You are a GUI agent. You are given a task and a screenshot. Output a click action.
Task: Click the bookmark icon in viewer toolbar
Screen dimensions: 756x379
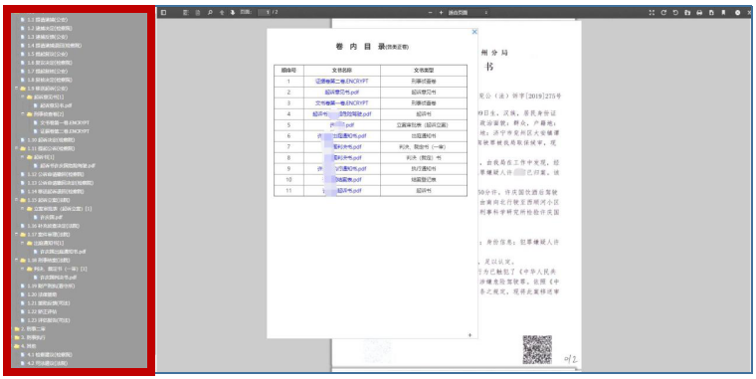click(723, 13)
